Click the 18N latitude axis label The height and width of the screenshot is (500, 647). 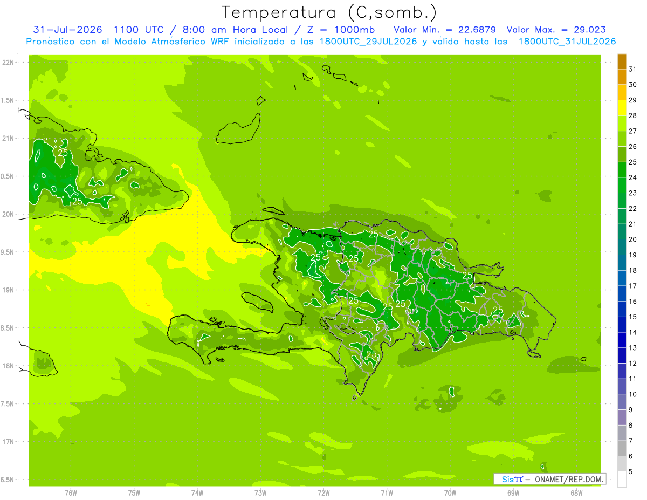click(9, 366)
